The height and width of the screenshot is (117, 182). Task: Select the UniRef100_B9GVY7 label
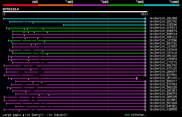click(x=163, y=81)
